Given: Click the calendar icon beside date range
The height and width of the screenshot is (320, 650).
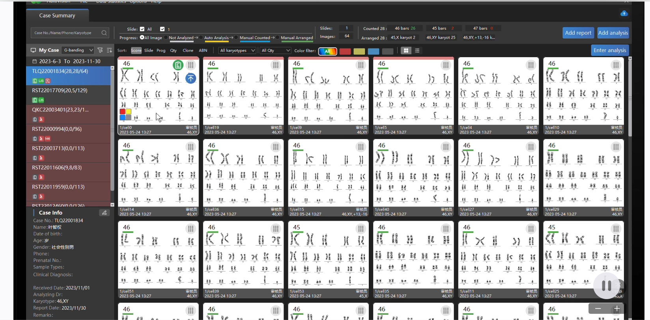Looking at the screenshot, I should click(34, 61).
